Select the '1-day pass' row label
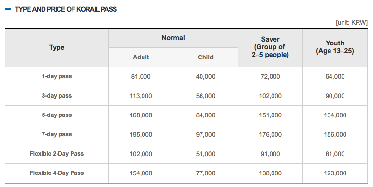 click(57, 77)
